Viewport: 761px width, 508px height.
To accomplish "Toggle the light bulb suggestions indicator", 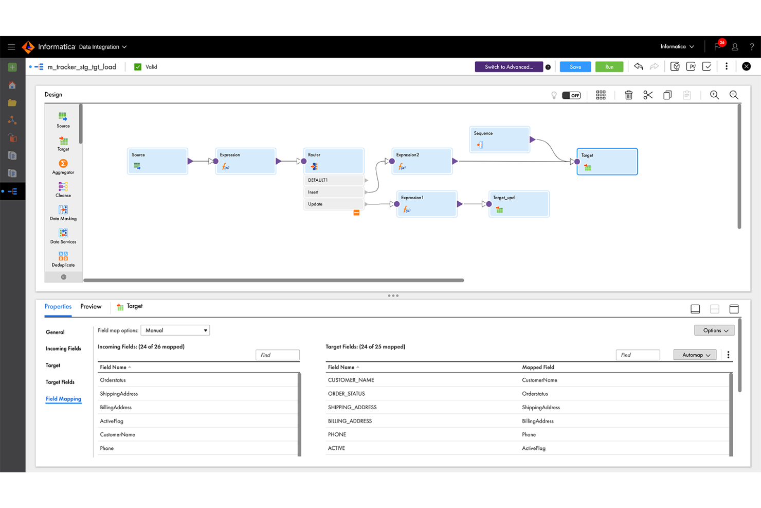I will pyautogui.click(x=554, y=95).
